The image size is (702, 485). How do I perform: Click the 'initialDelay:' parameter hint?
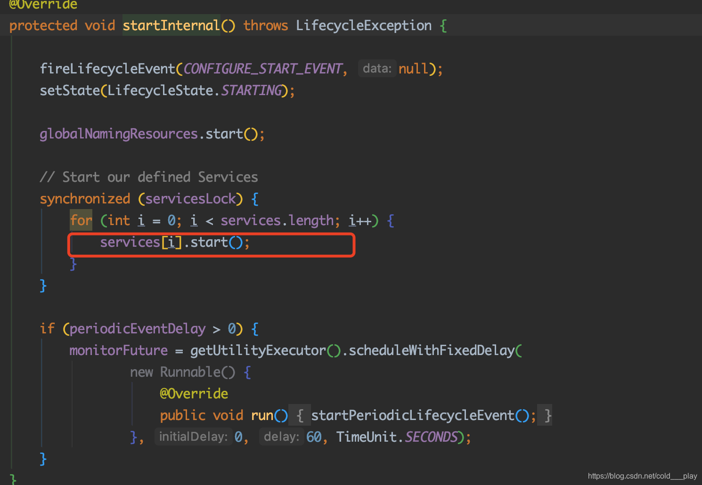[x=194, y=437]
